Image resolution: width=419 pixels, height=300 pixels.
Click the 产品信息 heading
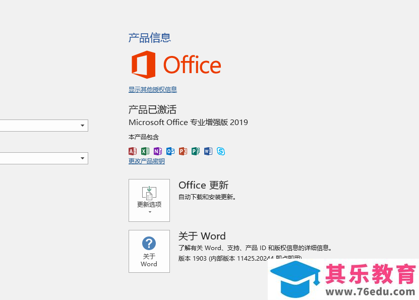150,38
